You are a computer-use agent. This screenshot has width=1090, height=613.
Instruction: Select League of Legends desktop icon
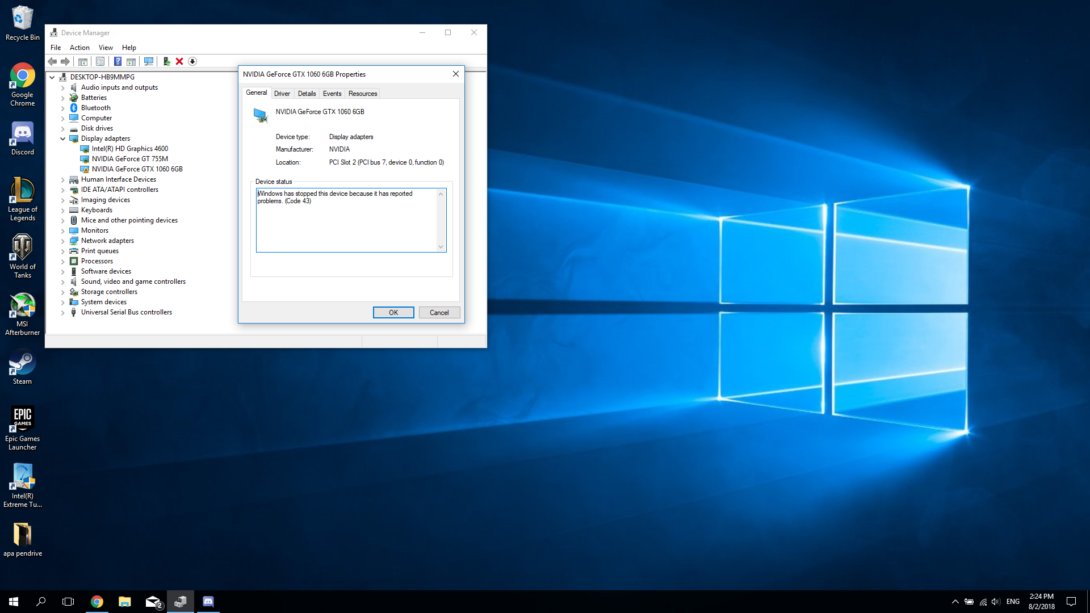click(x=22, y=199)
